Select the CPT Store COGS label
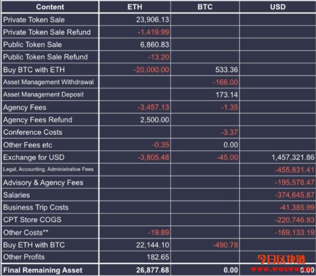This screenshot has height=276, width=316. 32,220
